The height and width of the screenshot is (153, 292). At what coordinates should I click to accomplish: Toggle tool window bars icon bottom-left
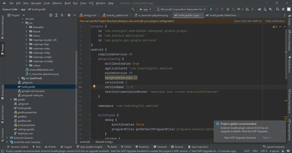pos(3,151)
